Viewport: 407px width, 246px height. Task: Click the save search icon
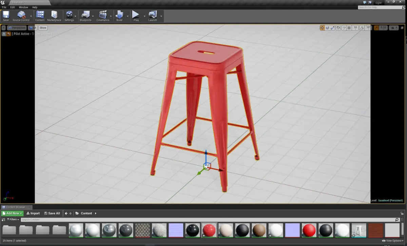[402, 220]
